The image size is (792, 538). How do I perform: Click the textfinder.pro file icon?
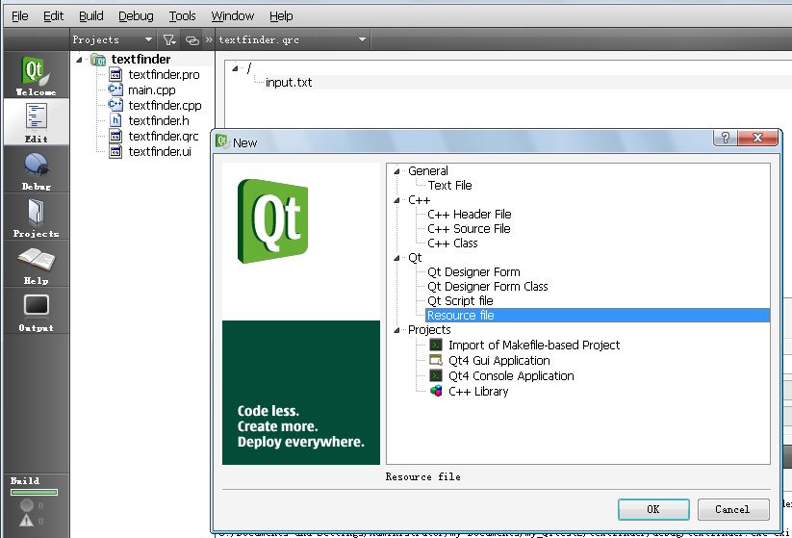[x=115, y=75]
